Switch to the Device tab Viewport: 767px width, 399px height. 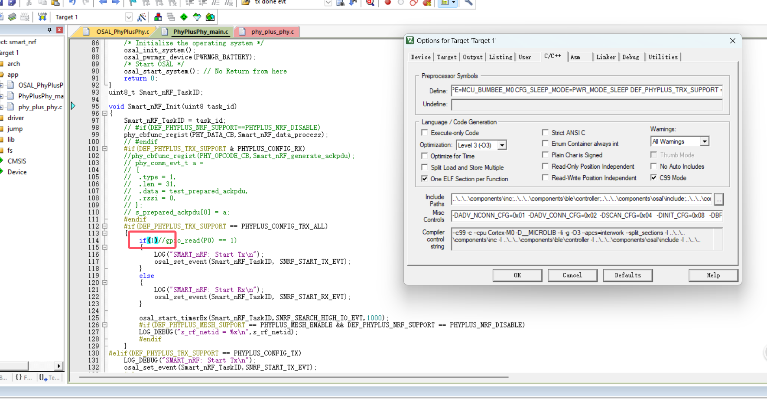[x=421, y=57]
